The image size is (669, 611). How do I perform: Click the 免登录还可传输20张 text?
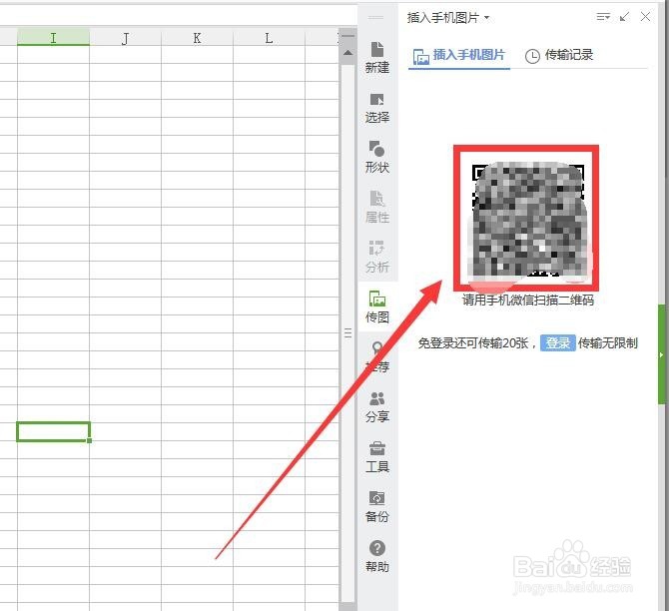point(473,343)
